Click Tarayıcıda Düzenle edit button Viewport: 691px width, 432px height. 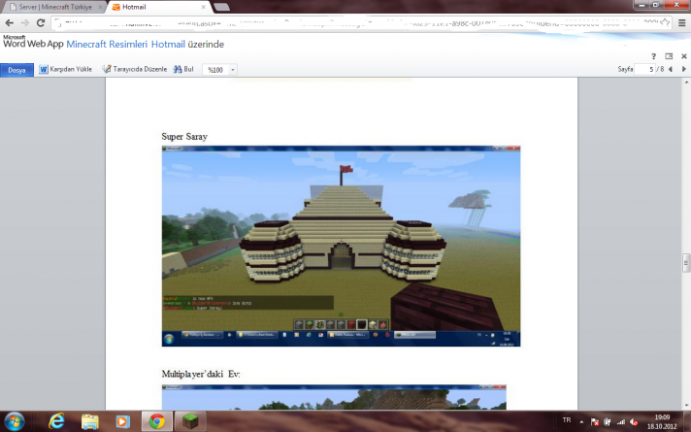[134, 69]
